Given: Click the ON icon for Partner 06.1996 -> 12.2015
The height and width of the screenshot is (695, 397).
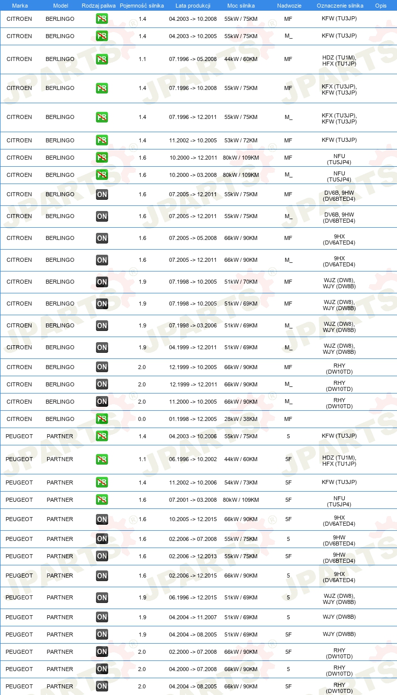Looking at the screenshot, I should point(102,597).
